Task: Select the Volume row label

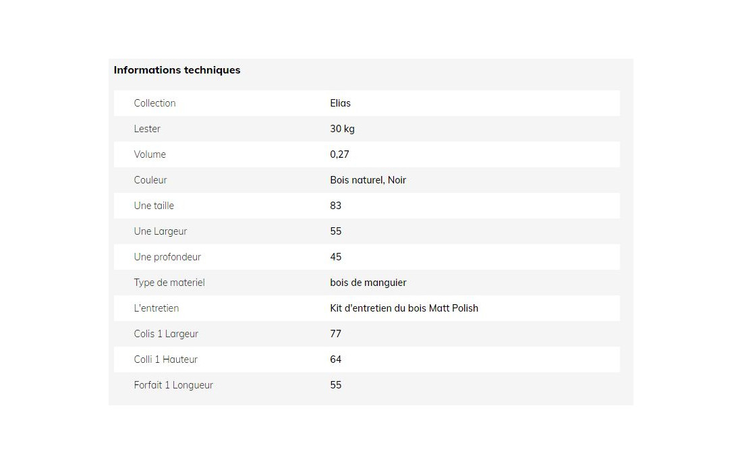Action: 150,154
